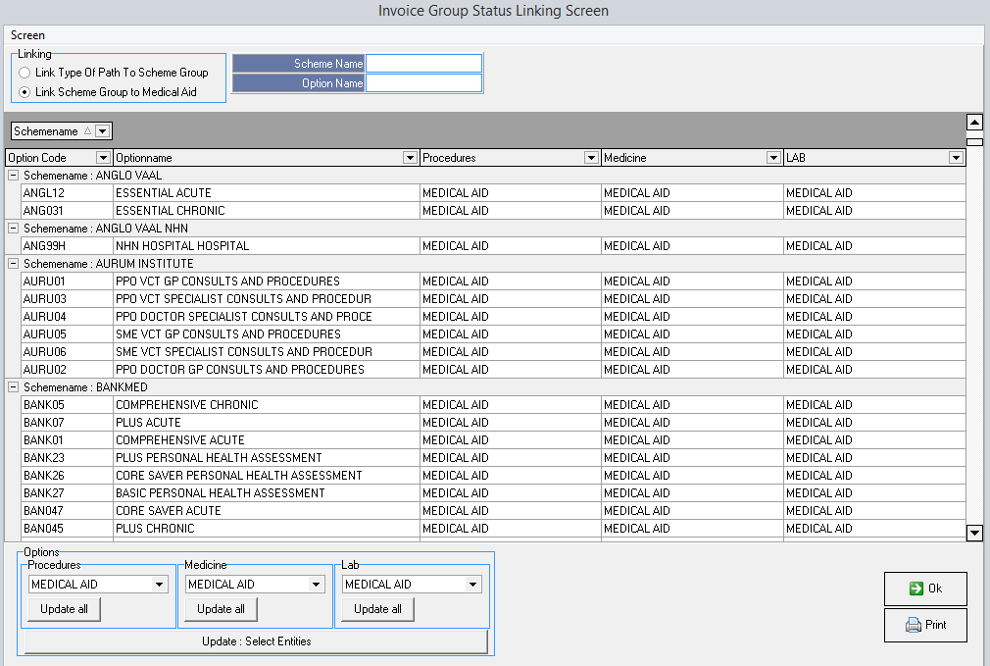Open the Procedures options dropdown
990x666 pixels.
coord(160,585)
